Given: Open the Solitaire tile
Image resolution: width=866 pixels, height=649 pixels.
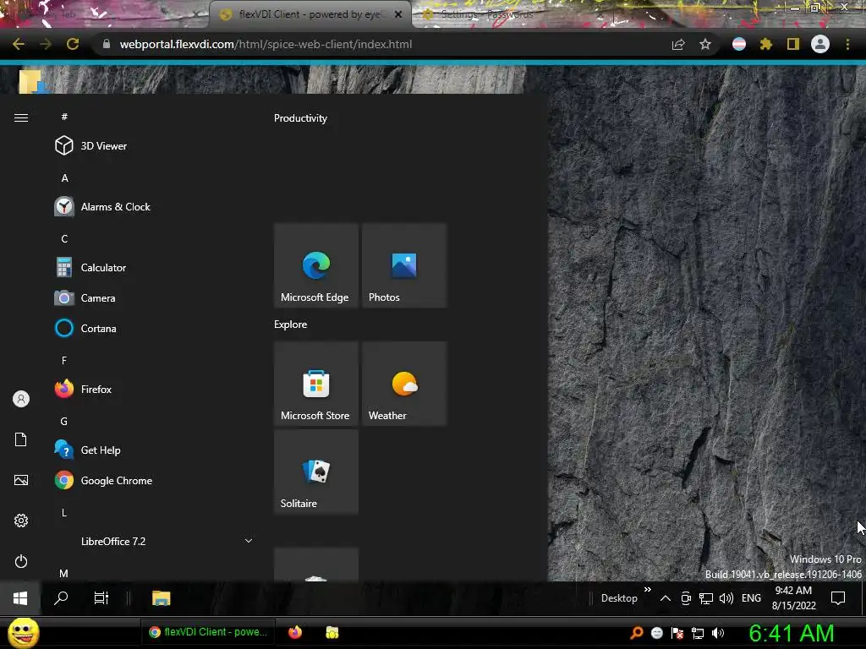Looking at the screenshot, I should click(316, 472).
